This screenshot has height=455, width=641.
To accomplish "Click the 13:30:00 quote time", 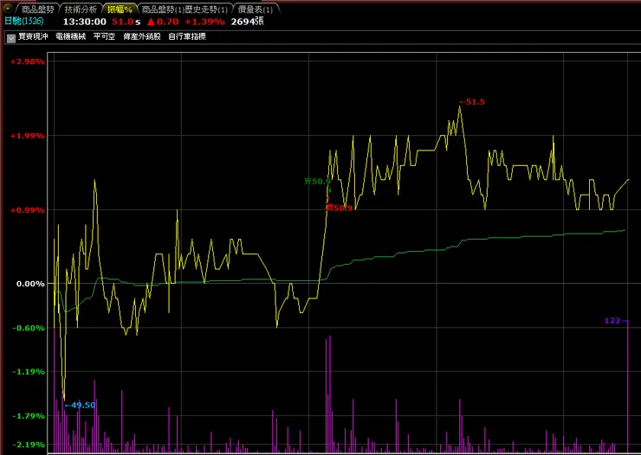I will pos(85,22).
